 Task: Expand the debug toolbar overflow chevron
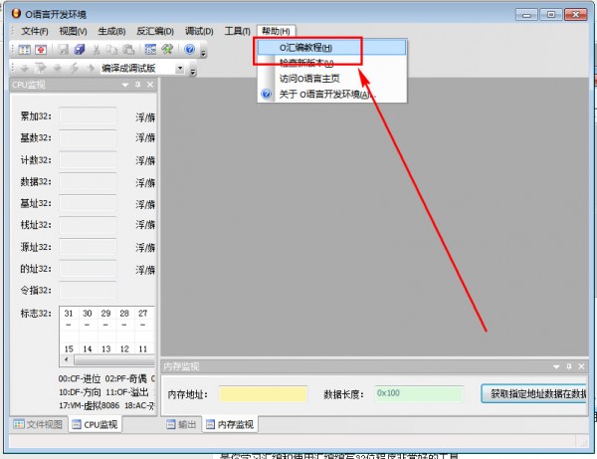coord(193,72)
